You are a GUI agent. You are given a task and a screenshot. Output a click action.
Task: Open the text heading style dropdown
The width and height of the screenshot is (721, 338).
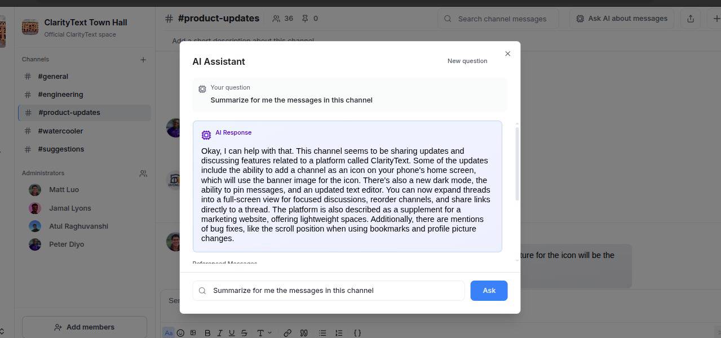(264, 333)
